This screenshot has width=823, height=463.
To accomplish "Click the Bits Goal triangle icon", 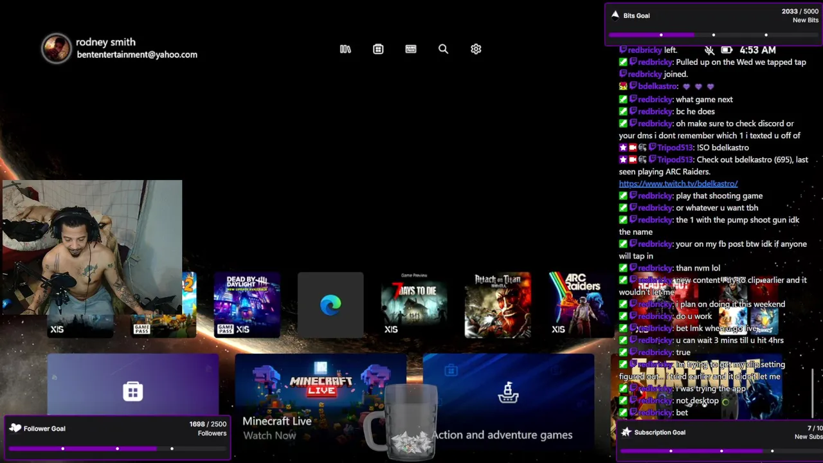I will tap(615, 15).
